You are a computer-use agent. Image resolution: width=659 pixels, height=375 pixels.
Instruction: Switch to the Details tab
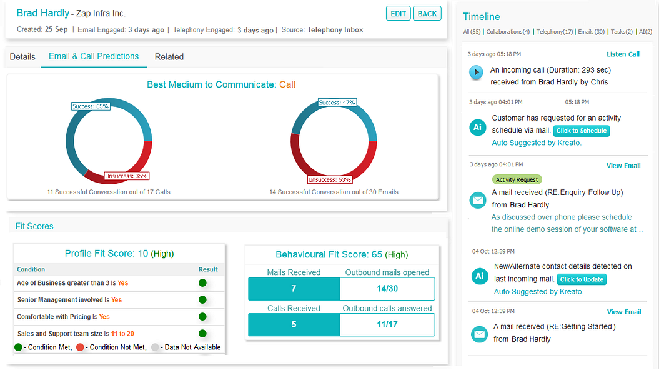pyautogui.click(x=22, y=57)
